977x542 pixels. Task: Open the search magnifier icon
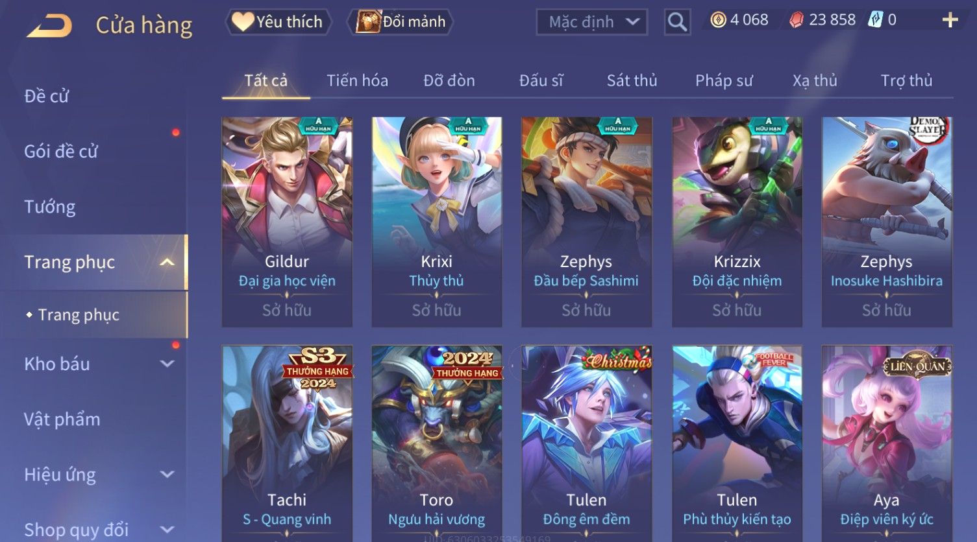tap(677, 22)
